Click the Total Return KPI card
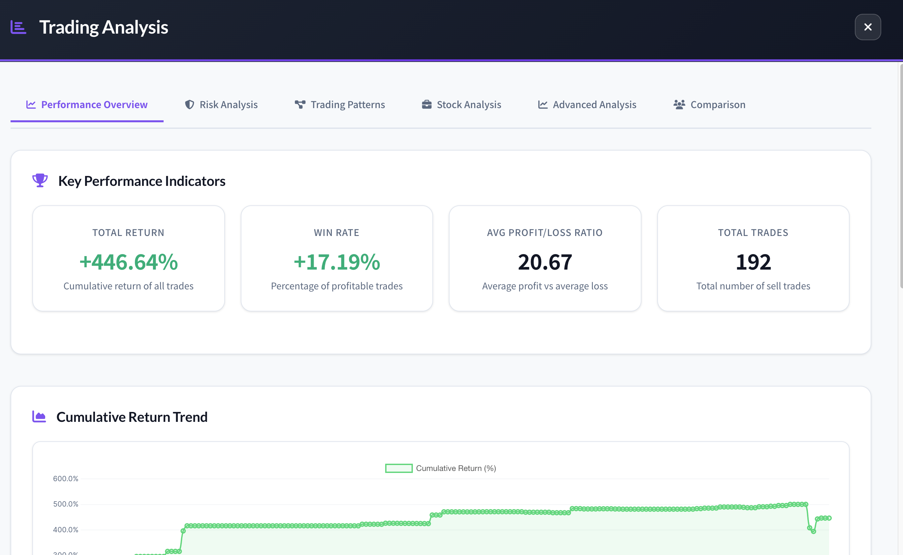This screenshot has width=903, height=555. (129, 258)
